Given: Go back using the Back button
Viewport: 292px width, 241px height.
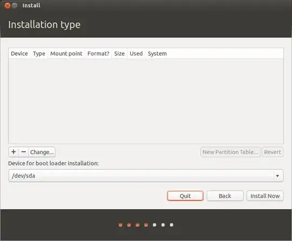Looking at the screenshot, I should tap(225, 196).
